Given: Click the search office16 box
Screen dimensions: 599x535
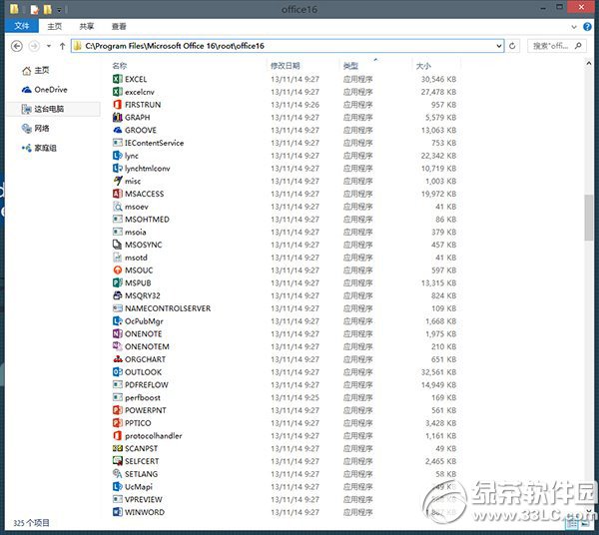Looking at the screenshot, I should point(557,46).
